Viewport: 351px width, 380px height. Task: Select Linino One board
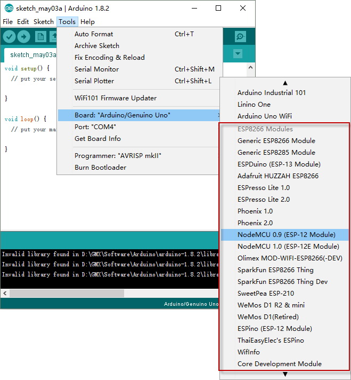285,105
